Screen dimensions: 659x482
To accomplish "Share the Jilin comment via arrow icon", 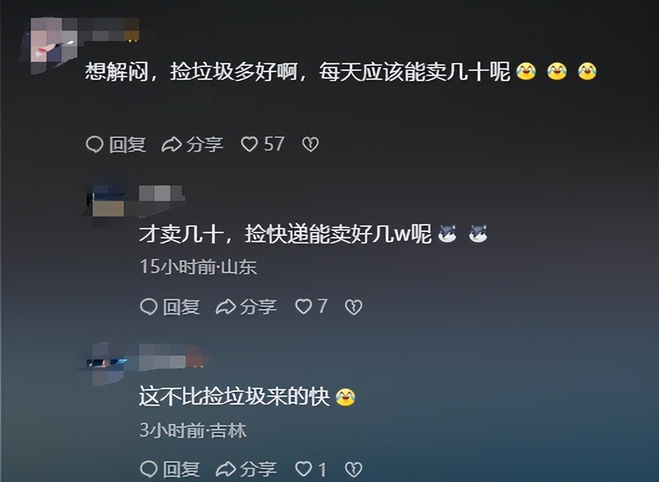I will point(225,469).
